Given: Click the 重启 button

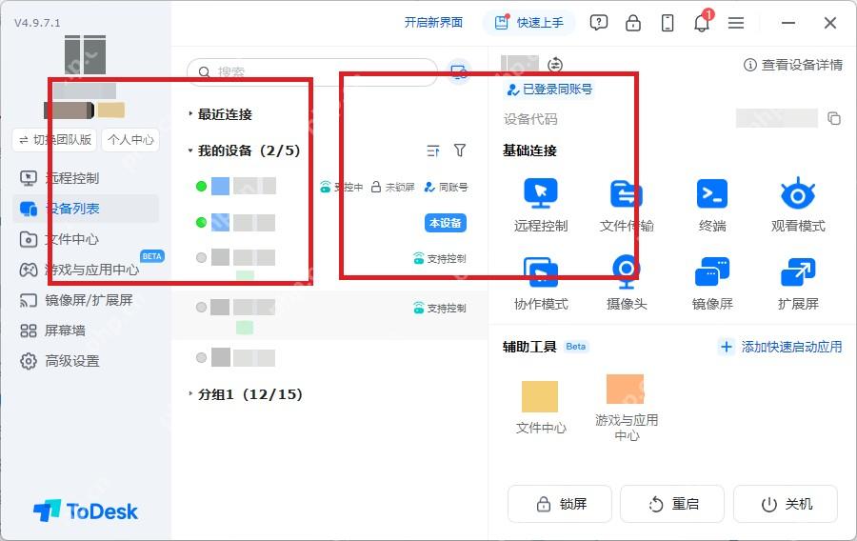Looking at the screenshot, I should [x=672, y=504].
